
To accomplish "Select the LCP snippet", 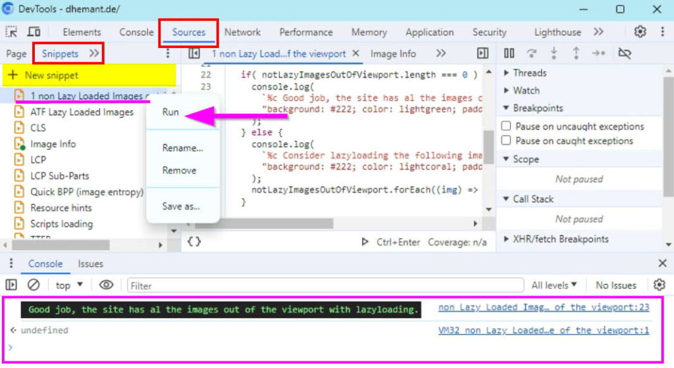I will pyautogui.click(x=38, y=160).
